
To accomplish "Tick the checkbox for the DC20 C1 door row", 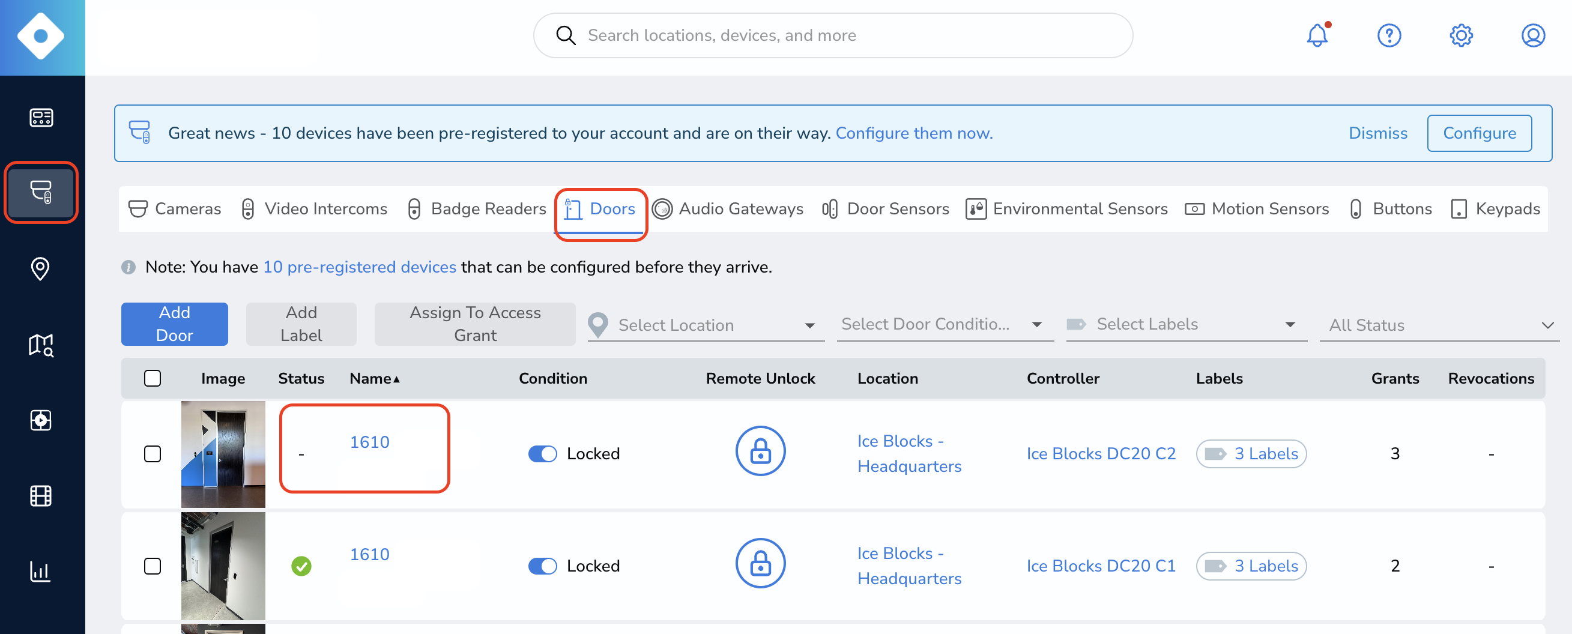I will pos(153,566).
